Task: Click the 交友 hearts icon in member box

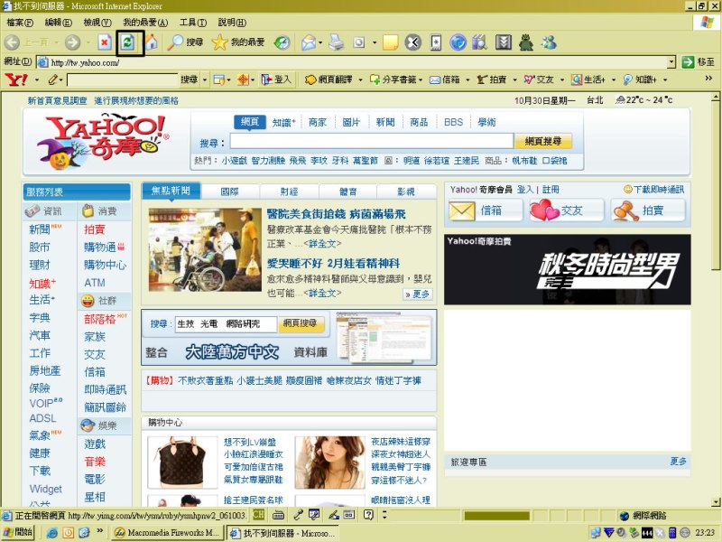Action: (544, 210)
